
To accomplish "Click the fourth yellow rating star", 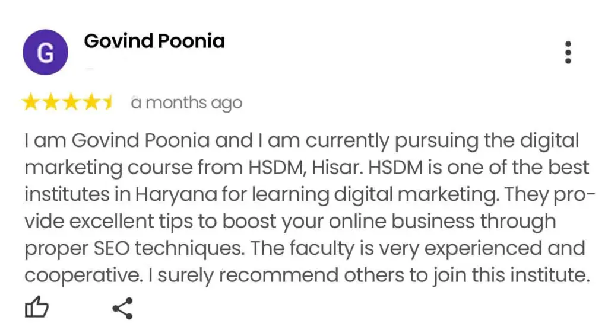I will click(x=91, y=103).
